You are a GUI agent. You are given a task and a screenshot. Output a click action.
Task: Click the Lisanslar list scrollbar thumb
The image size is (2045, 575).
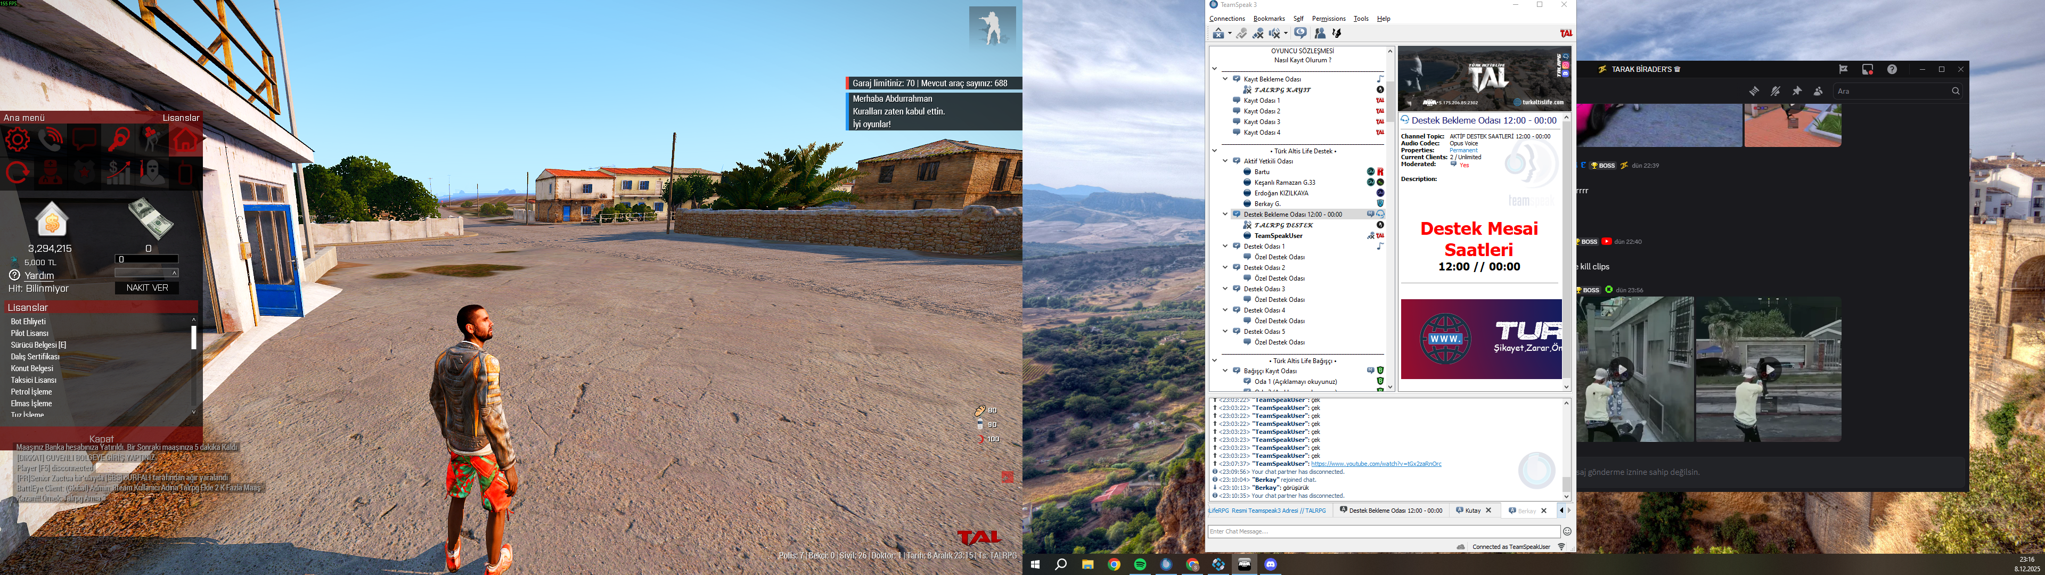[194, 336]
